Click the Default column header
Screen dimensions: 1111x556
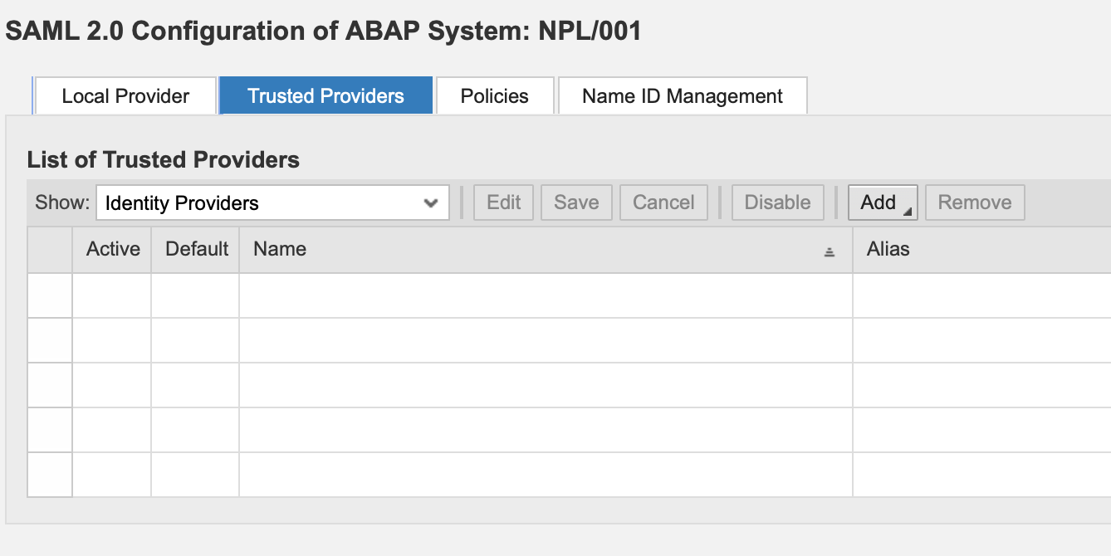196,249
